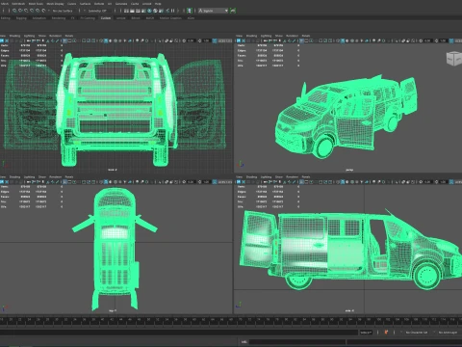Switch to the Motion Graphics shelf tab
462x347 pixels.
pyautogui.click(x=170, y=18)
